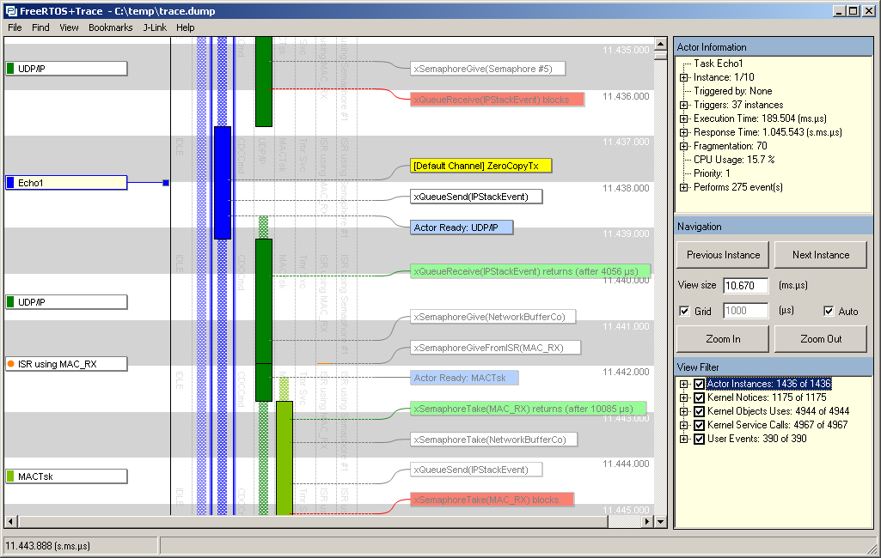Click the Zoom Out button

[821, 339]
